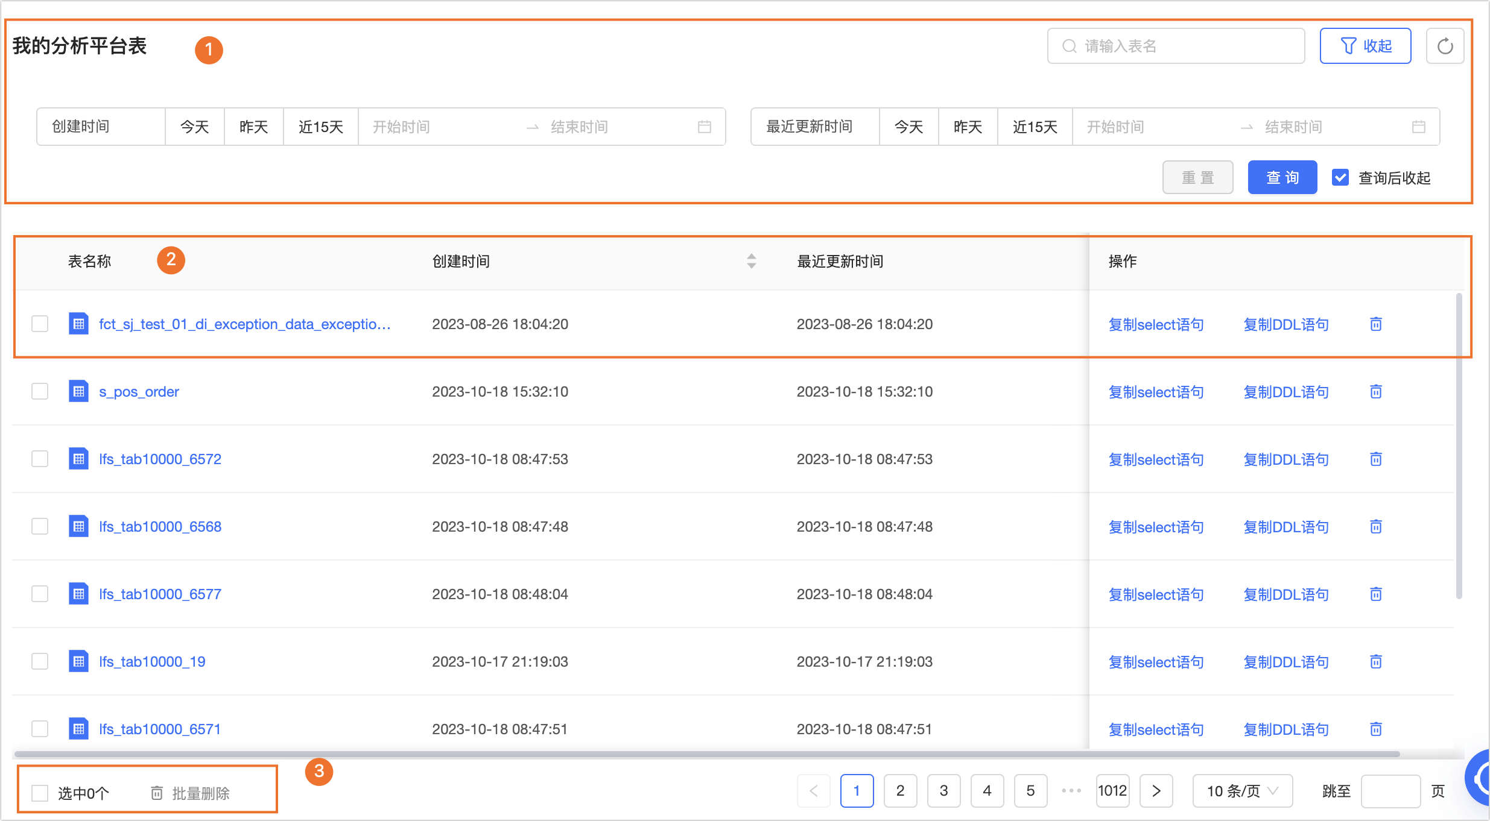Click sort arrows on 创建时间 column
Image resolution: width=1490 pixels, height=821 pixels.
click(x=751, y=261)
